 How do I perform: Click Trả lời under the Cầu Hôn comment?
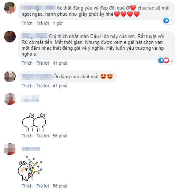pos(43,63)
